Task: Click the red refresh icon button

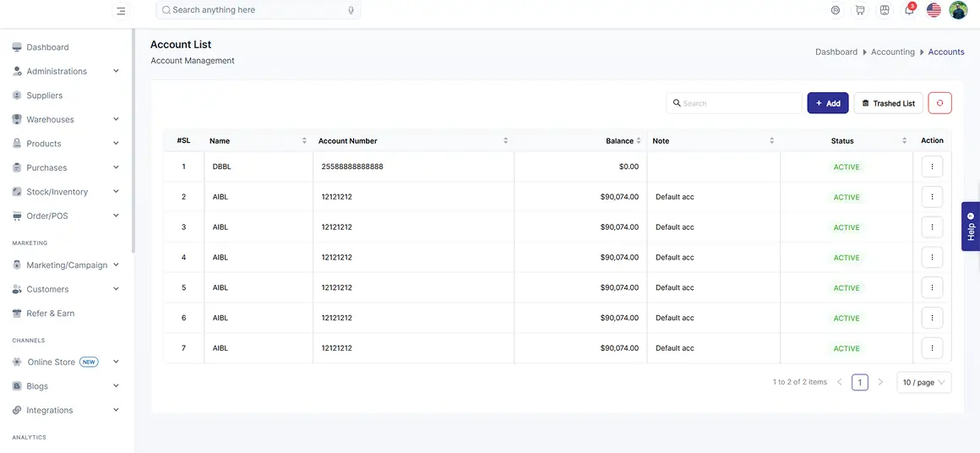Action: [940, 103]
